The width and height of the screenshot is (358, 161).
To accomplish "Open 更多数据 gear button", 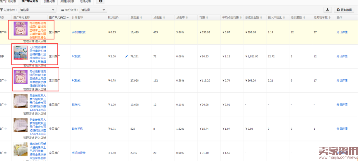I will pyautogui.click(x=344, y=10).
